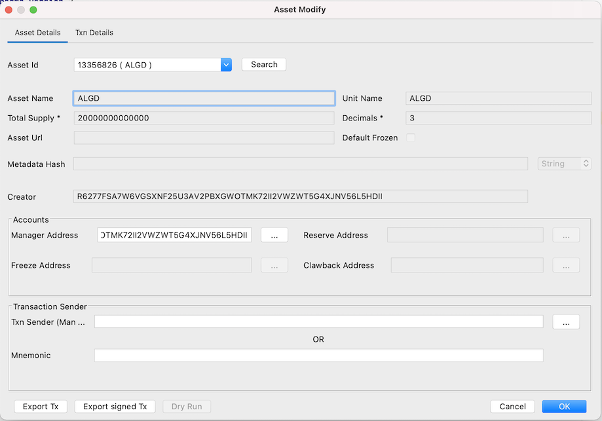Click the Dry Run button
Image resolution: width=602 pixels, height=421 pixels.
click(186, 406)
